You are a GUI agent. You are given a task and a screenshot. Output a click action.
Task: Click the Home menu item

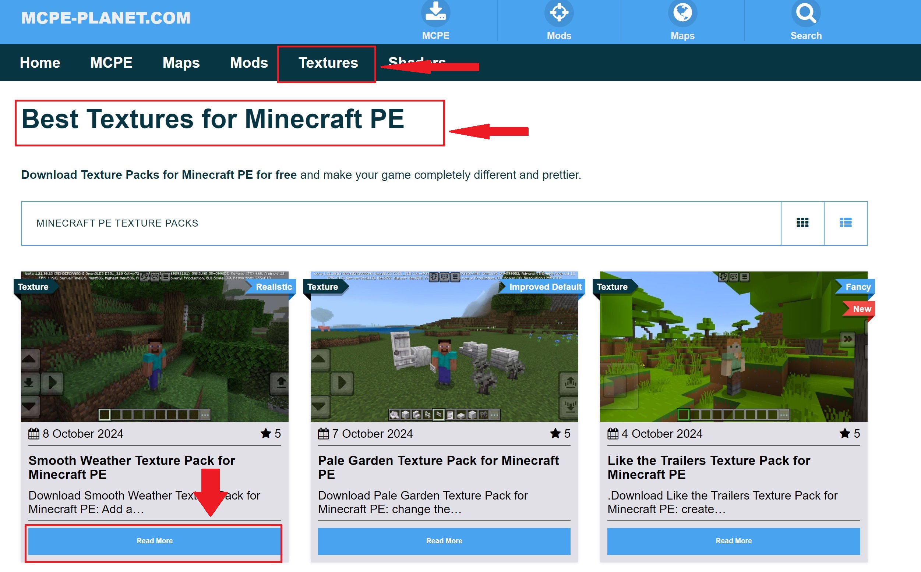pos(39,63)
